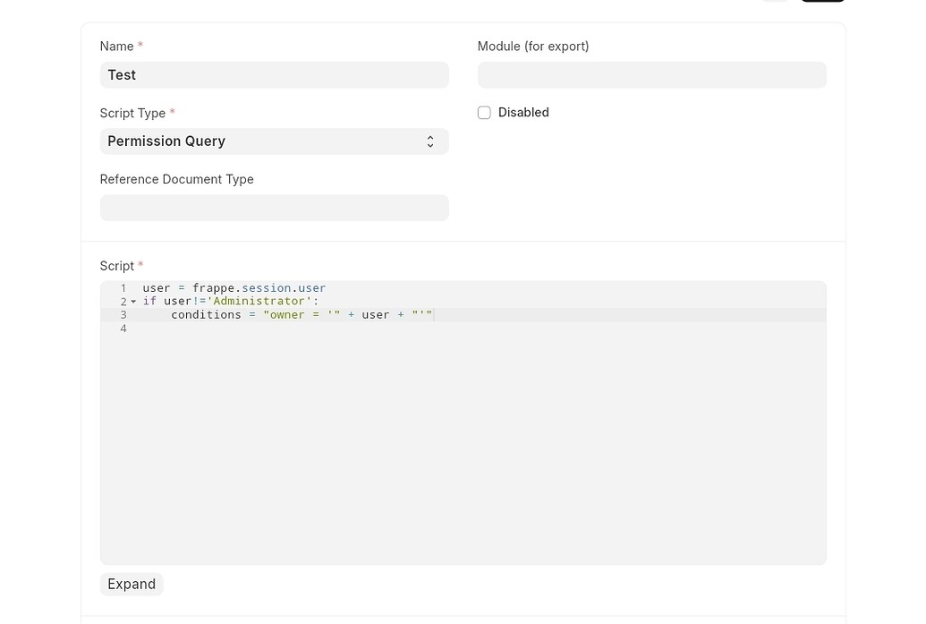
Task: Click line number 4 in the gutter
Action: [x=123, y=328]
